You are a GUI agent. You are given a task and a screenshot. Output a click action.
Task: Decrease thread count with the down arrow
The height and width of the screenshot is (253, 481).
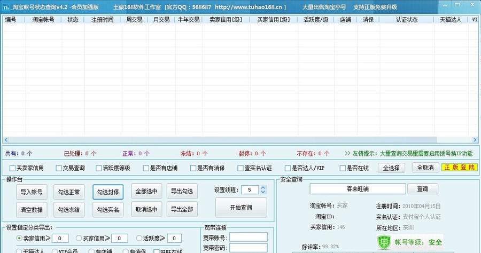coord(263,192)
